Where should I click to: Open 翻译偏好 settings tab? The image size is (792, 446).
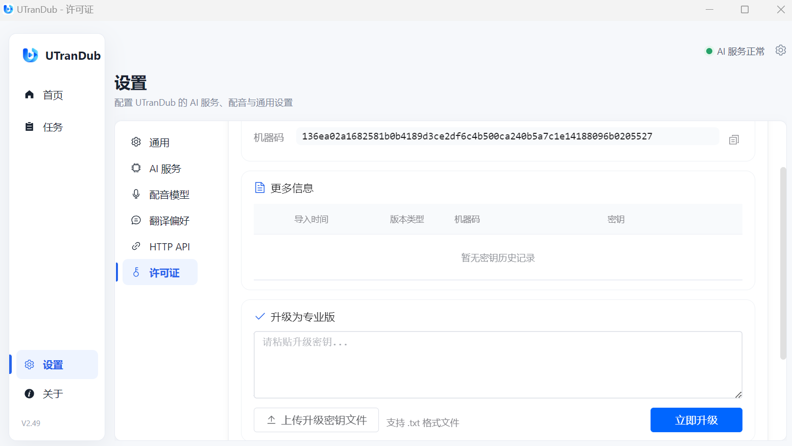click(x=160, y=220)
